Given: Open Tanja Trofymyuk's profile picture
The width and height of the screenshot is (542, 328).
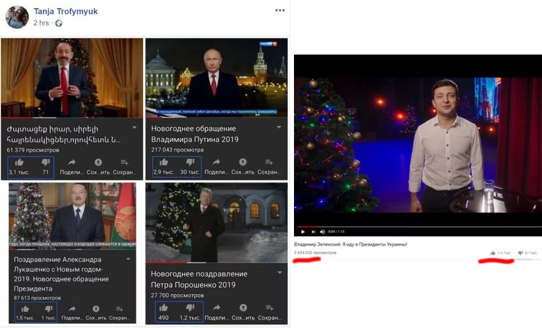Looking at the screenshot, I should [17, 17].
